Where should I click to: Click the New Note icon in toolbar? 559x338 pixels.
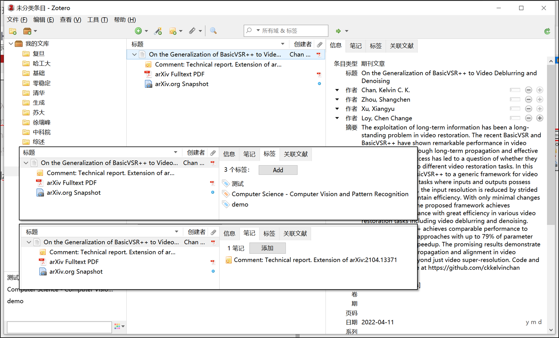[173, 31]
